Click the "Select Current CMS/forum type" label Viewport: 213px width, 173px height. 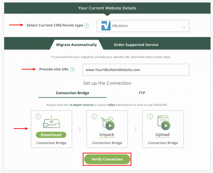[x=55, y=25]
